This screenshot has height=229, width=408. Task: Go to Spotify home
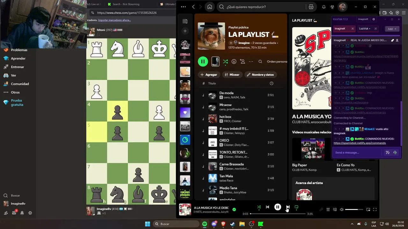[210, 7]
